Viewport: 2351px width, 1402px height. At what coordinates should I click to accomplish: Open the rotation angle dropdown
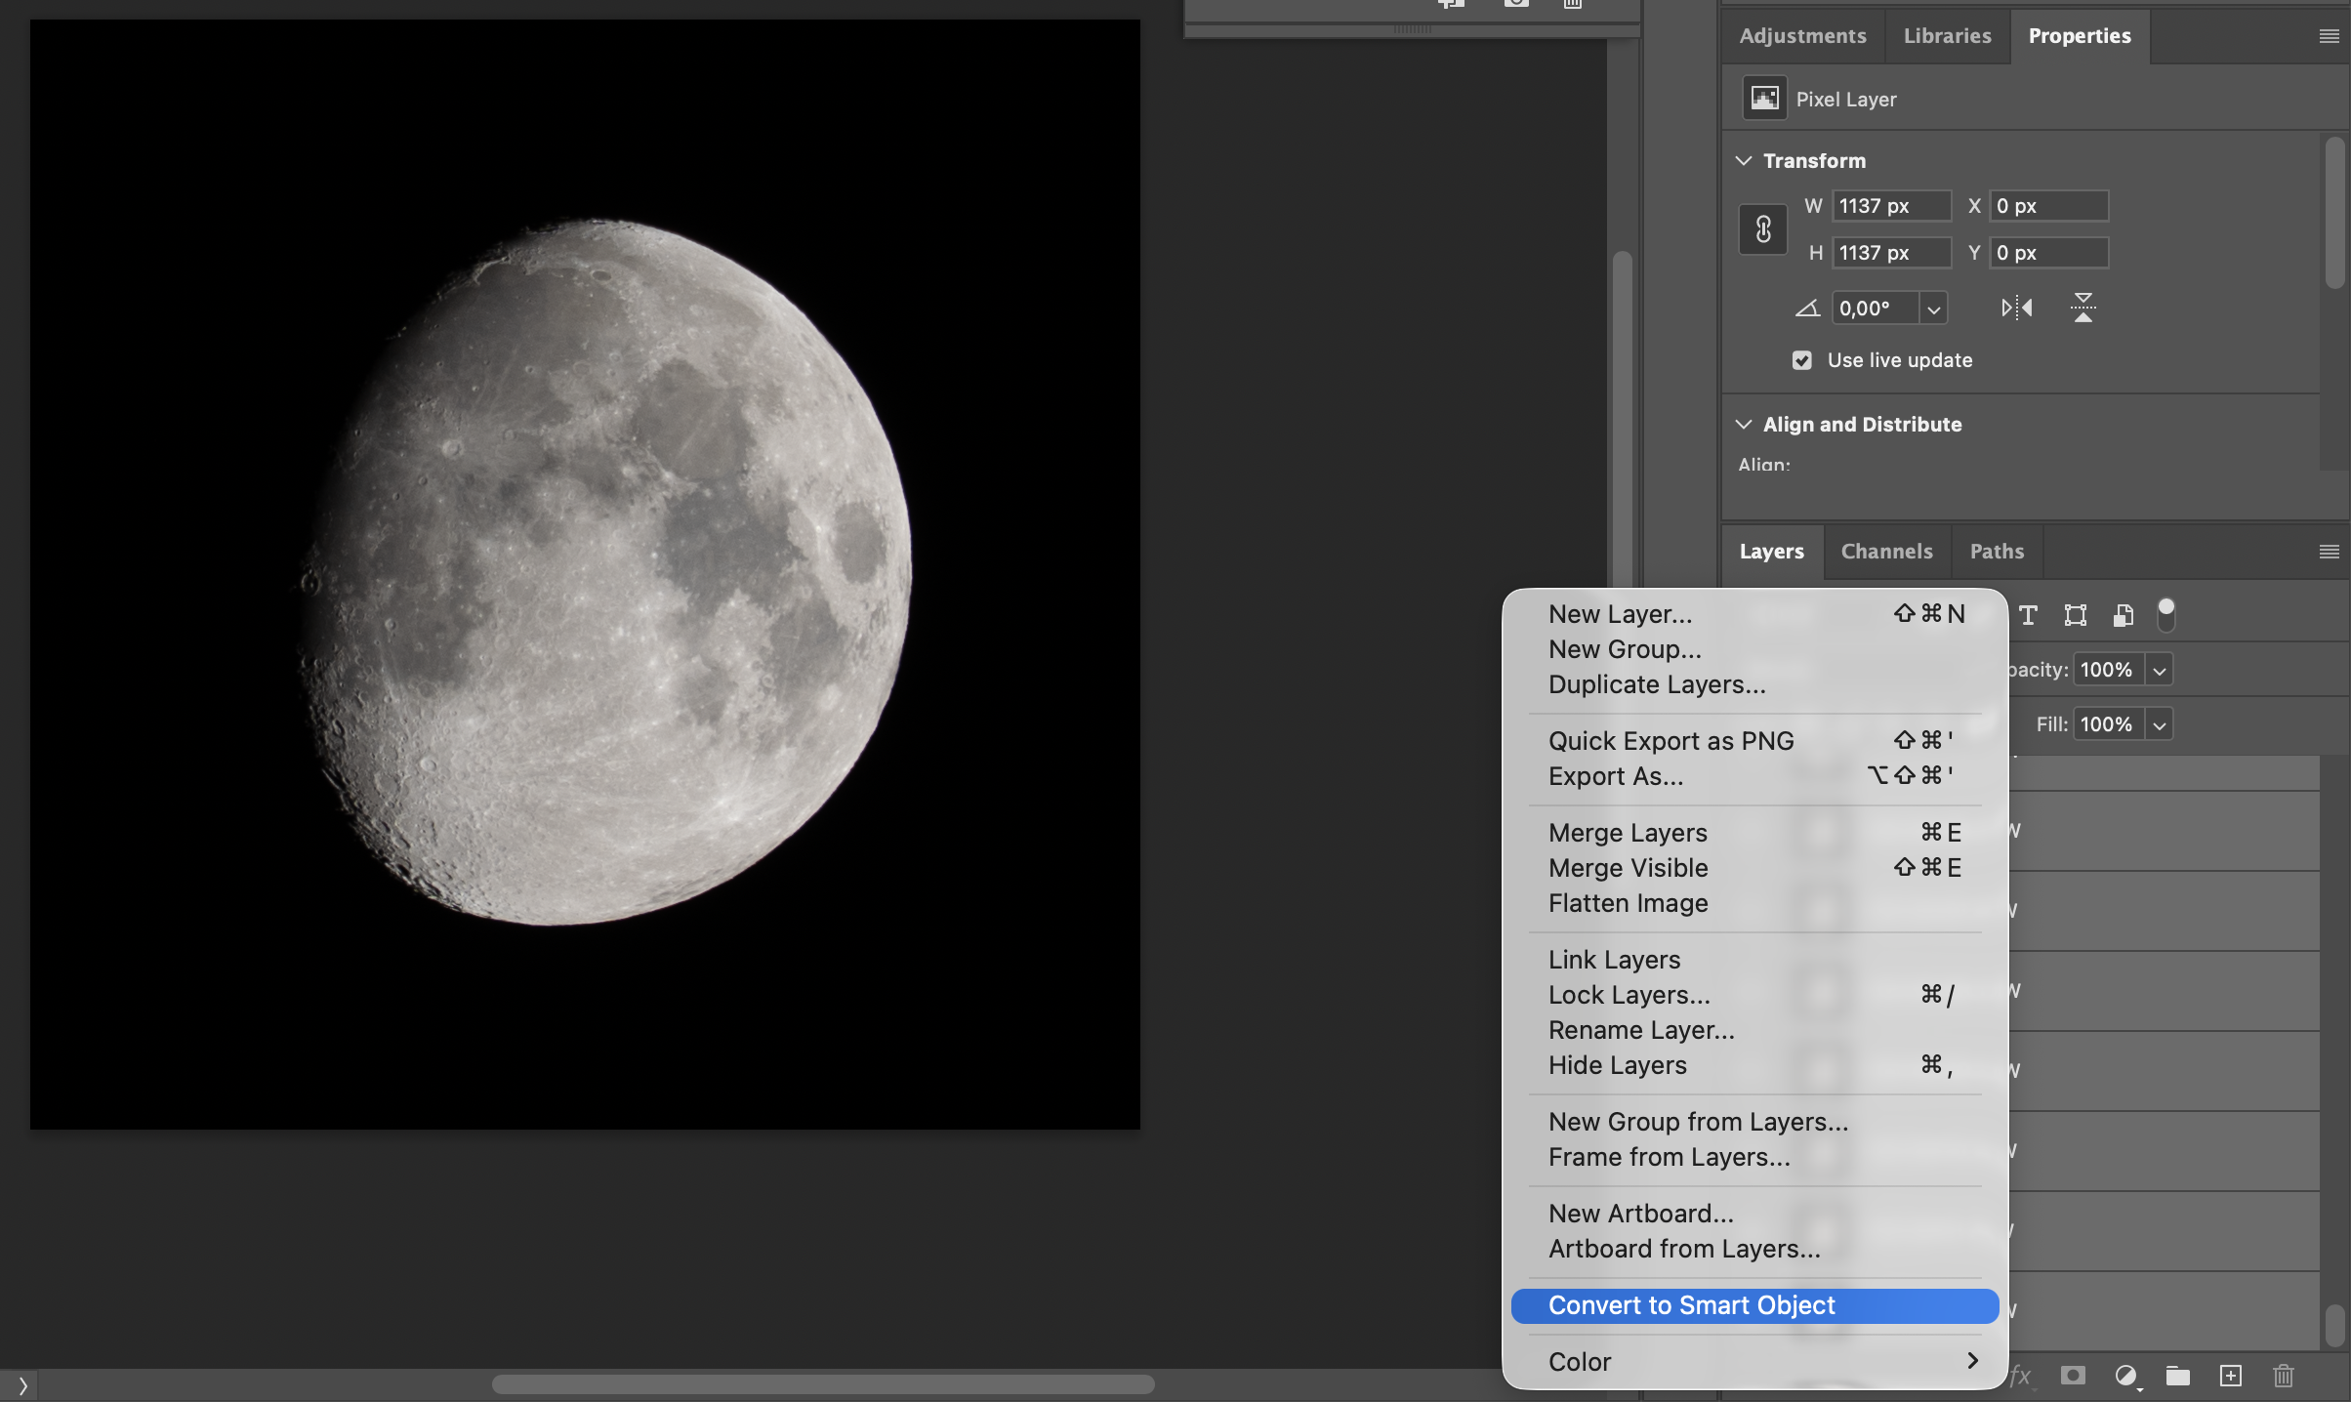point(1934,308)
